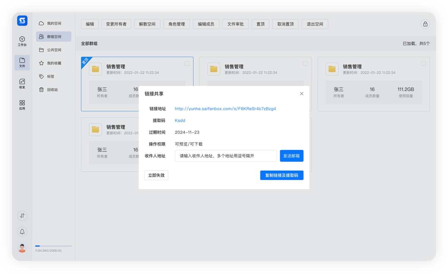This screenshot has width=448, height=273.
Task: Open 文件审批 file approval
Action: point(235,24)
